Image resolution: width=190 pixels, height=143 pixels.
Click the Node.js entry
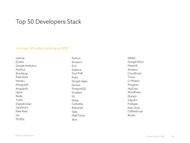[21, 70]
